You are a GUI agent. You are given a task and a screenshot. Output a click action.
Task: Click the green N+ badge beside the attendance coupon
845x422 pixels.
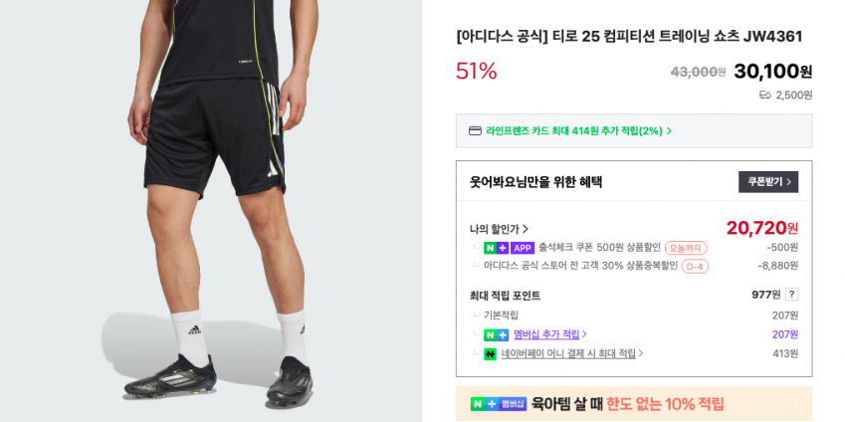pos(497,248)
